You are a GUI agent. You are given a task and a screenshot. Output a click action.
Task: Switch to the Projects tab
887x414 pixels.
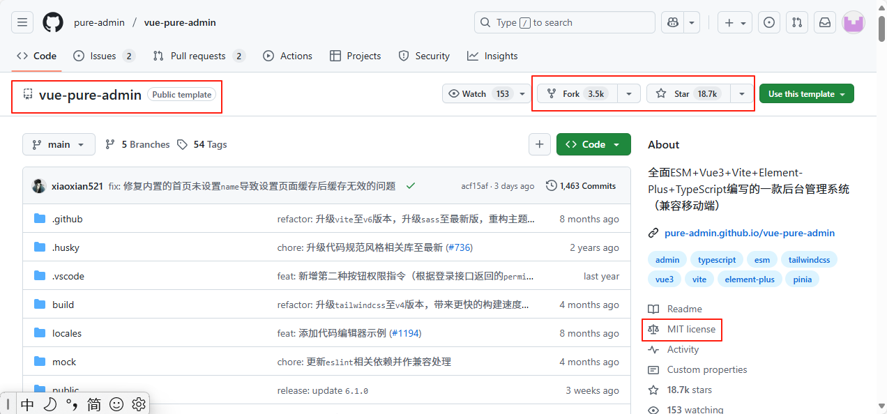(x=356, y=56)
